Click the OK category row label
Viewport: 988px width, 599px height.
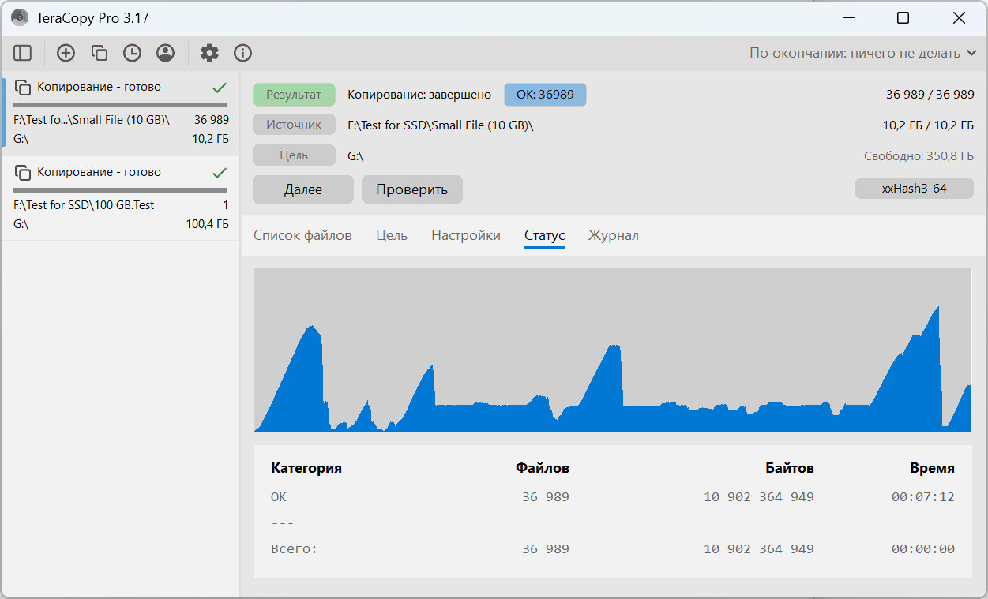pyautogui.click(x=279, y=497)
